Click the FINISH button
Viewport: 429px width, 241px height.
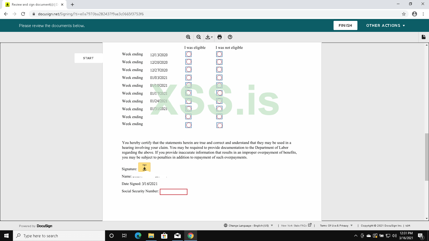click(345, 25)
